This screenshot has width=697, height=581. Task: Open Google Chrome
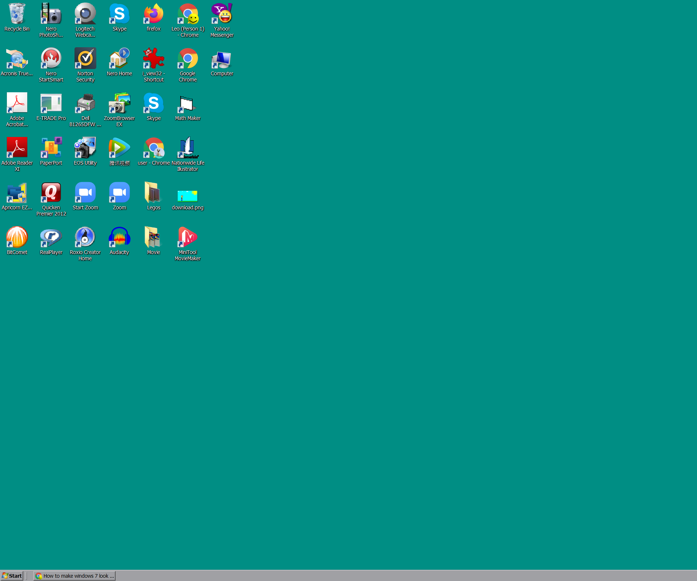[188, 58]
